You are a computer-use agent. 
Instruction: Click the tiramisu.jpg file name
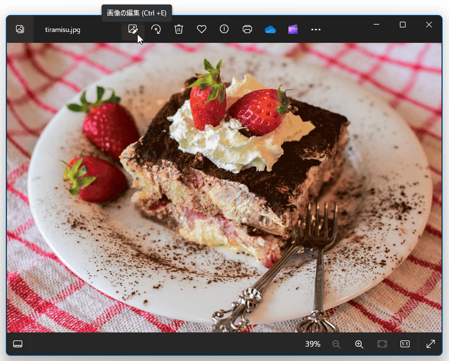(63, 30)
